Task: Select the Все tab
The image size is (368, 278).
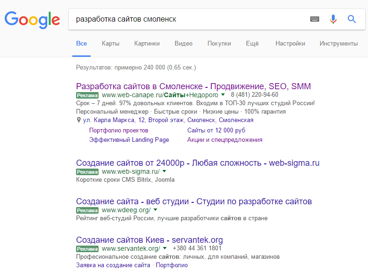Action: pyautogui.click(x=82, y=44)
